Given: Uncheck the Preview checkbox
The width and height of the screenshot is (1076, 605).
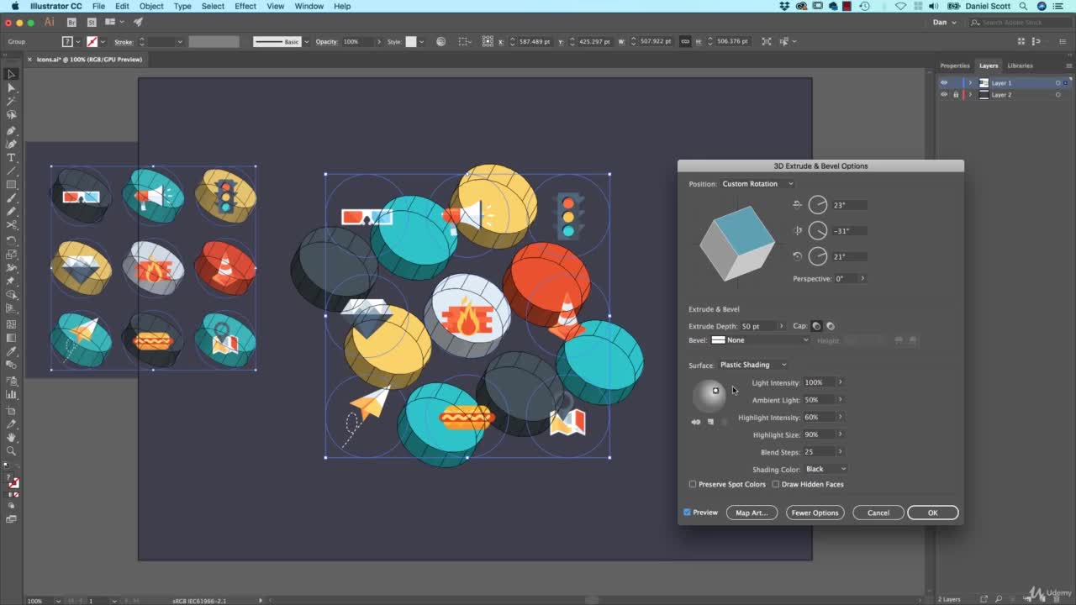Looking at the screenshot, I should pos(687,513).
